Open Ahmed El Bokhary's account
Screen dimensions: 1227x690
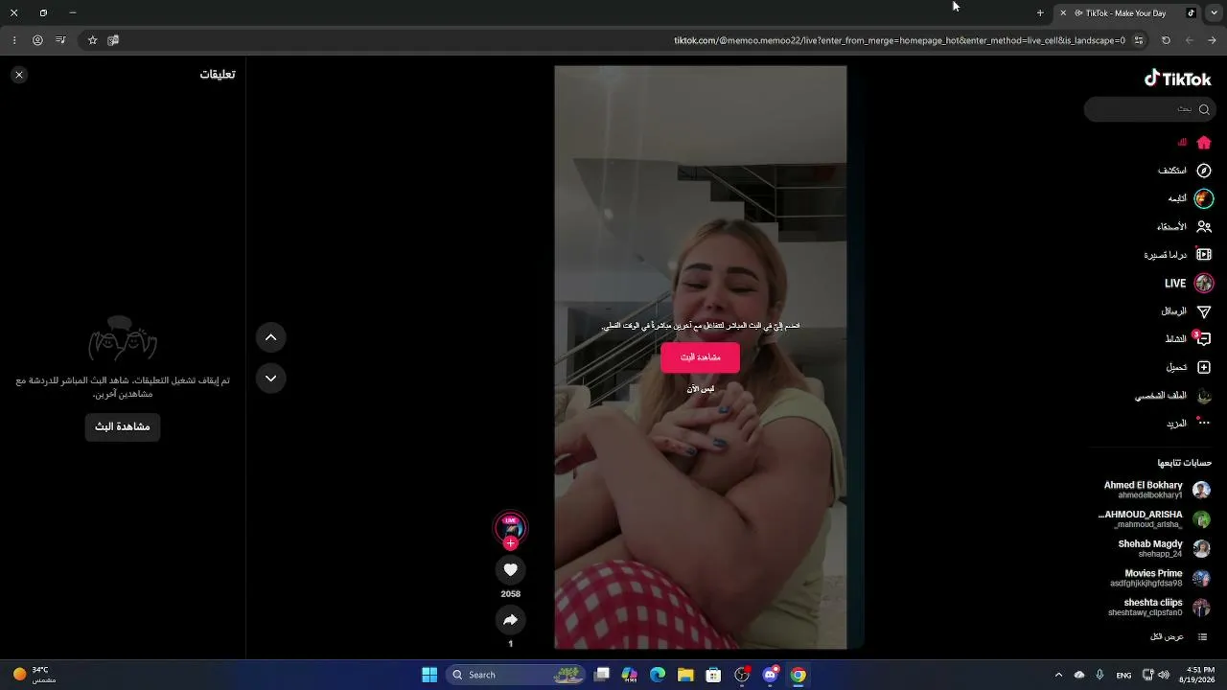[1156, 490]
